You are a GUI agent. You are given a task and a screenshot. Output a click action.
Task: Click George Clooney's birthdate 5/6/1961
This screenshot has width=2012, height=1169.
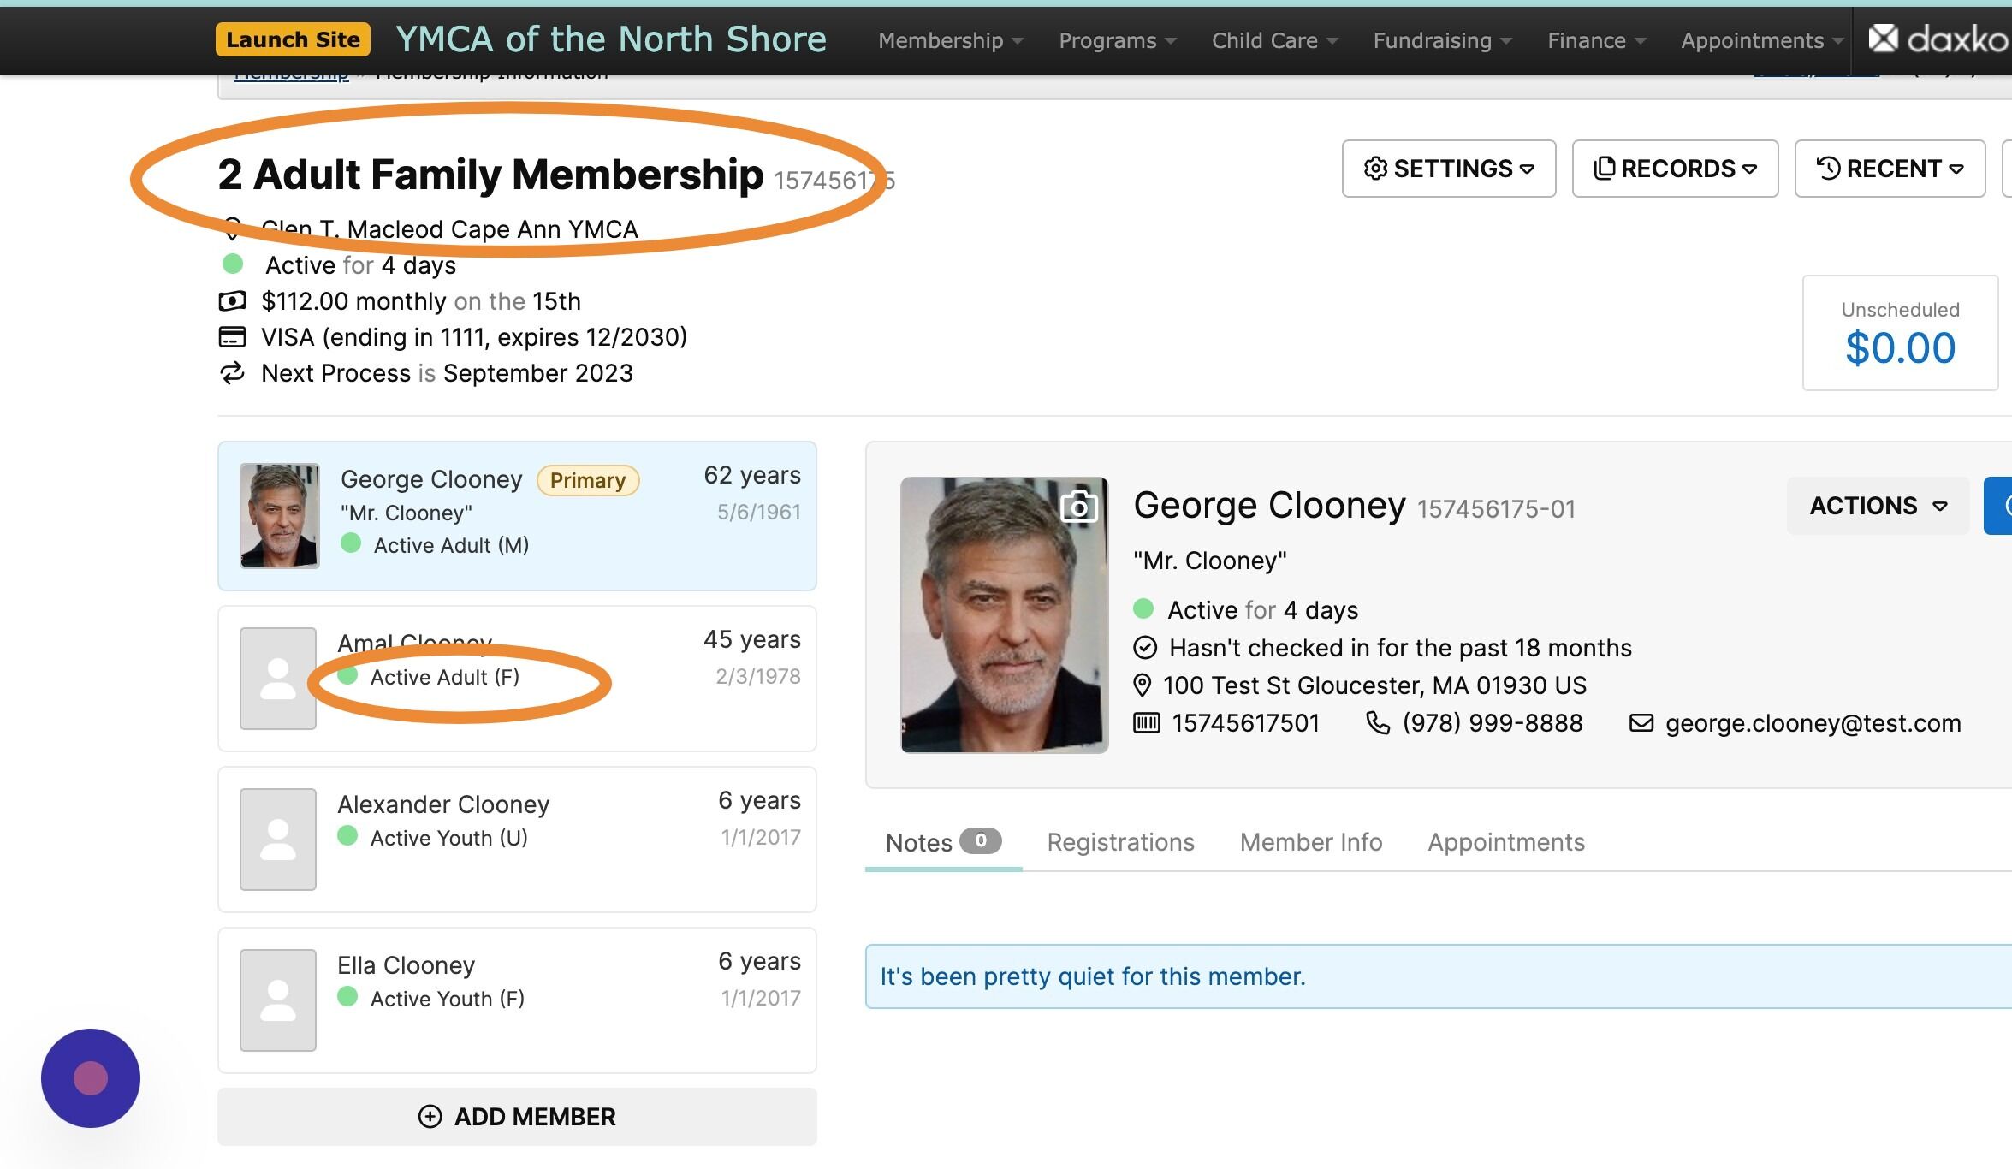click(759, 512)
